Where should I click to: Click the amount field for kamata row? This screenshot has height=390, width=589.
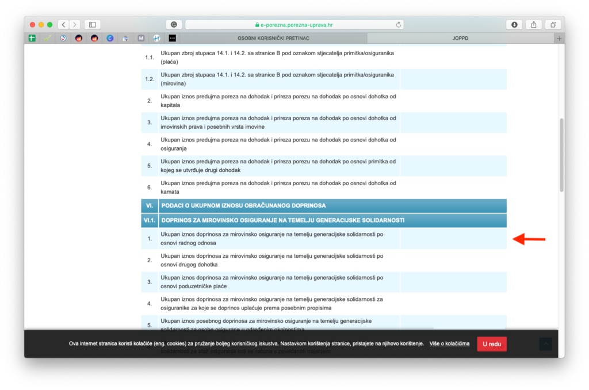453,188
